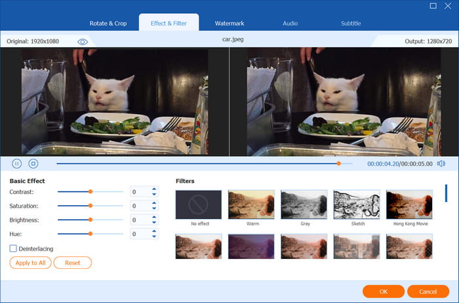Click the Apply to All button

30,262
